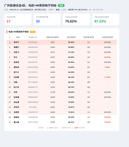
Task: Click the 73.91% call rate cell
Action: point(71,112)
